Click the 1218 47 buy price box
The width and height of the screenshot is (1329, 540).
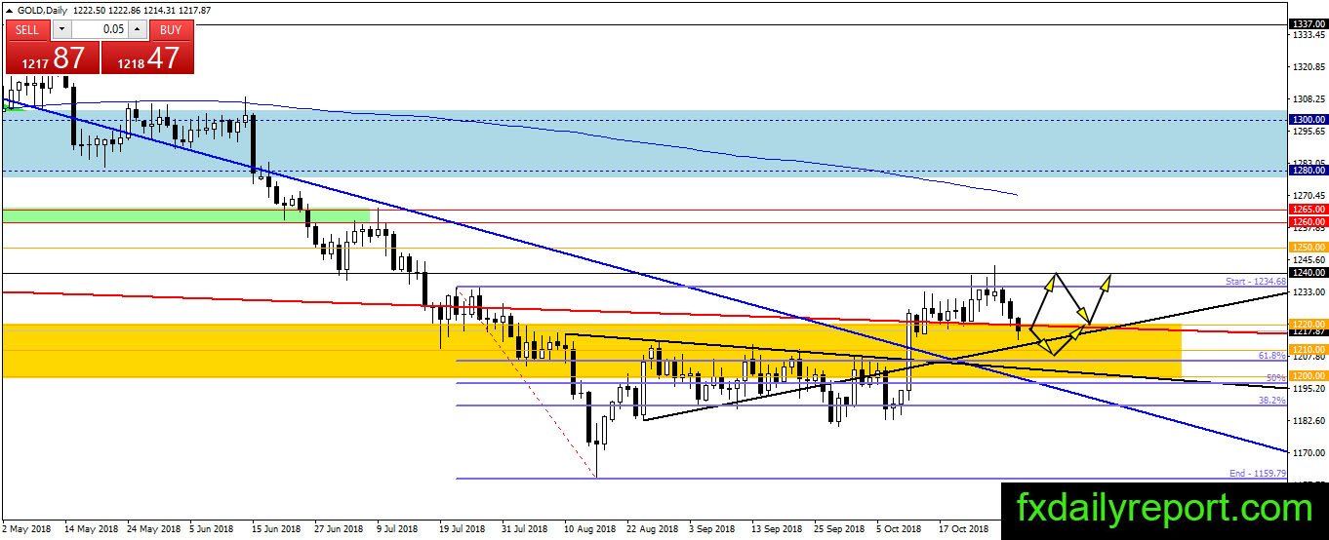(147, 58)
